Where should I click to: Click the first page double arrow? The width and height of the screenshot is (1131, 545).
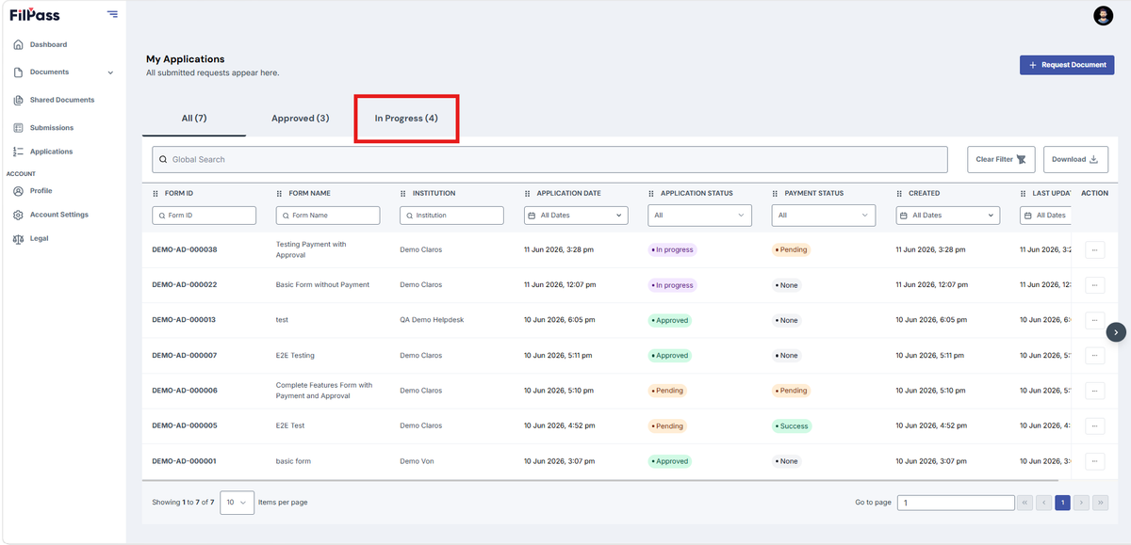1024,503
